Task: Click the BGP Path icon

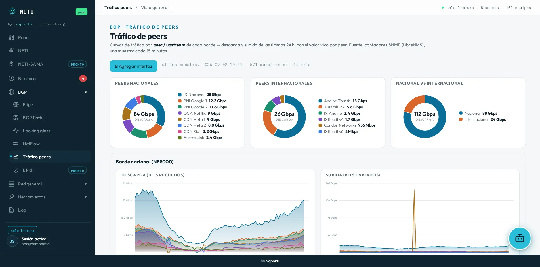Action: 16,118
